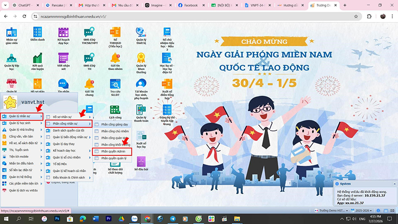This screenshot has height=224, width=398.
Task: Click the browser address bar URL
Action: 73,16
